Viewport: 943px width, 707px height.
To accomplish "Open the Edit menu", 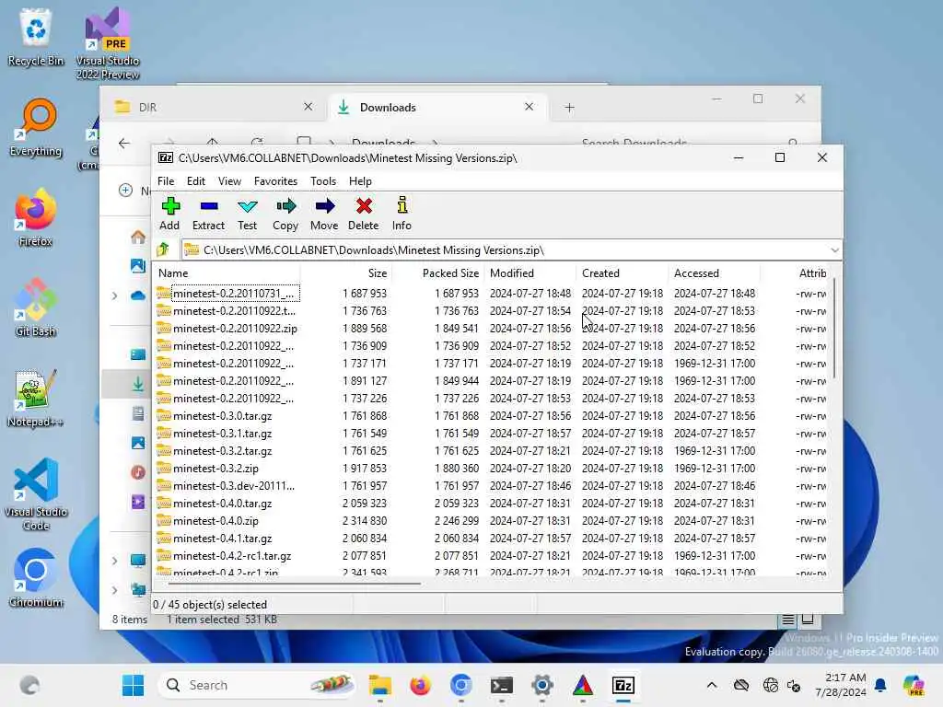I will click(195, 181).
